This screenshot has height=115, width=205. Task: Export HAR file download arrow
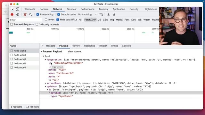pos(114,14)
